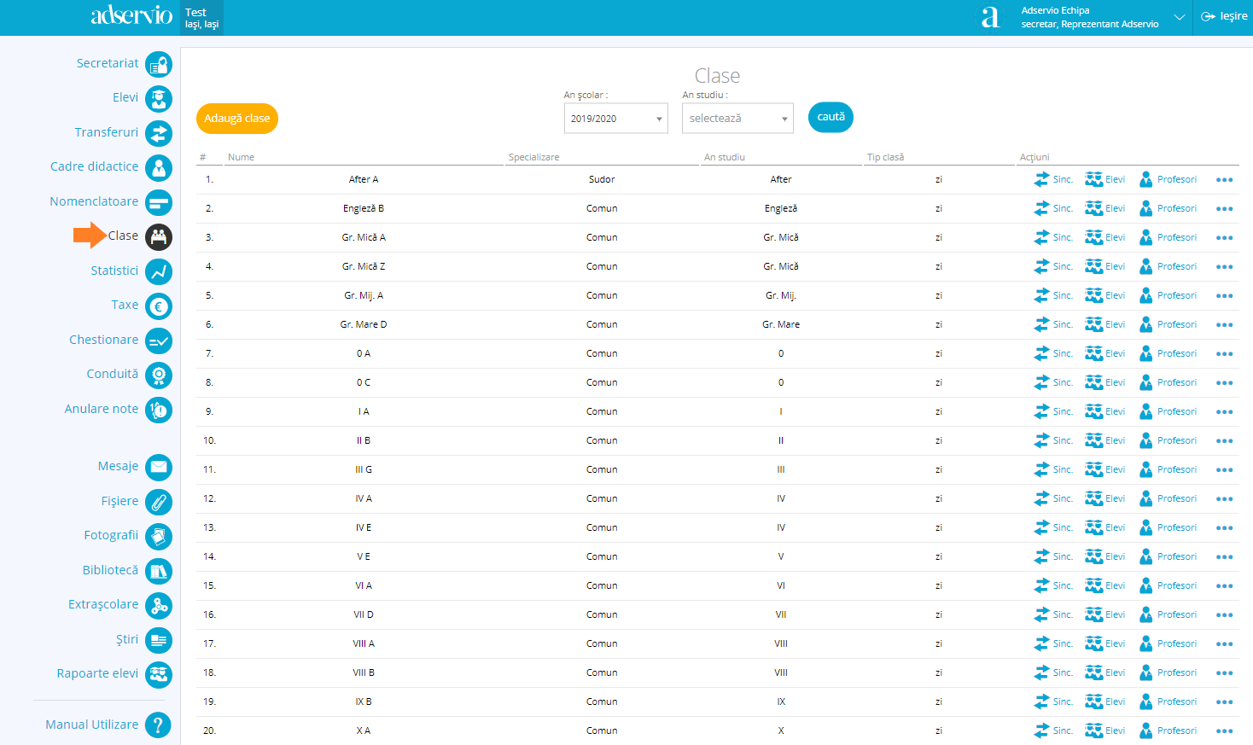Open more options for I A row
The width and height of the screenshot is (1253, 745).
[x=1225, y=412]
